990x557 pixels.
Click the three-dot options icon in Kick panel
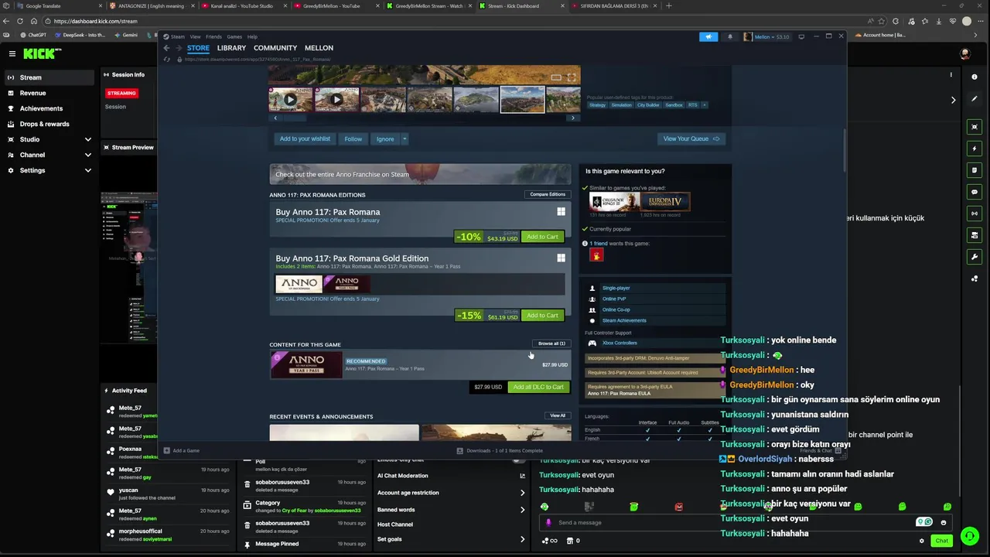tap(951, 75)
